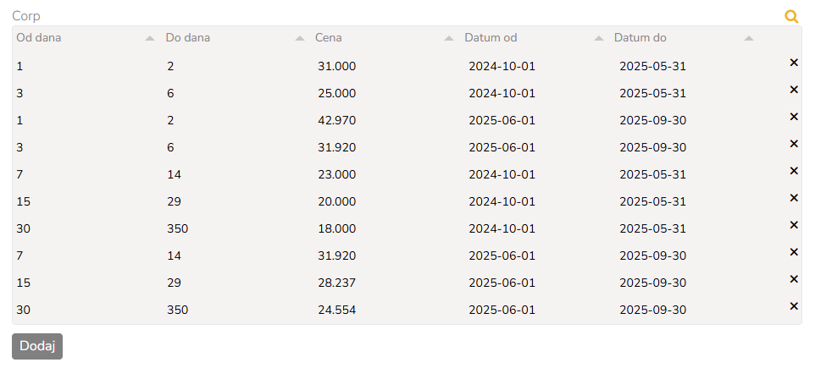Sort by Datum od column arrow
Viewport: 815px width, 368px height.
click(599, 38)
